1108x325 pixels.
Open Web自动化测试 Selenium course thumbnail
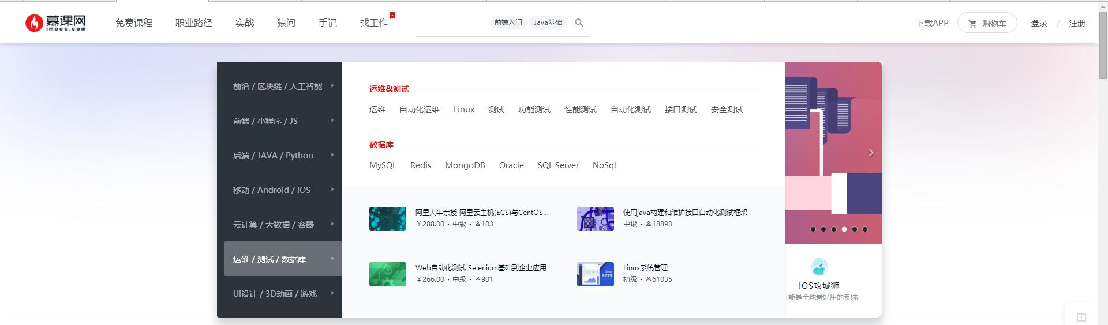click(x=388, y=274)
